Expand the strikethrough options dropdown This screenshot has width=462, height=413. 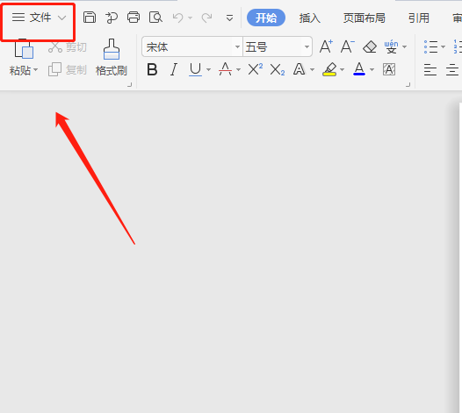[238, 70]
